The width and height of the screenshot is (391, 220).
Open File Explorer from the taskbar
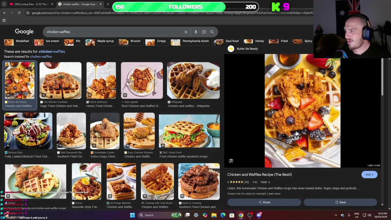point(214,215)
